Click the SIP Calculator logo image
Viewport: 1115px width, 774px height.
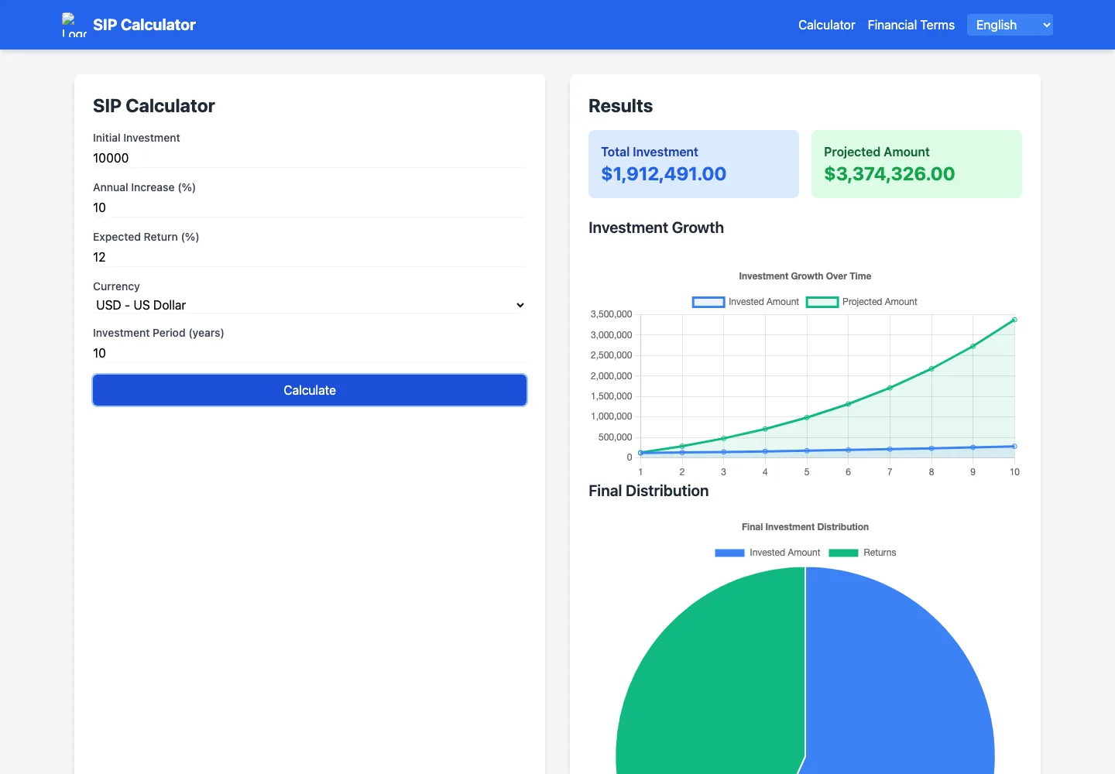(74, 25)
